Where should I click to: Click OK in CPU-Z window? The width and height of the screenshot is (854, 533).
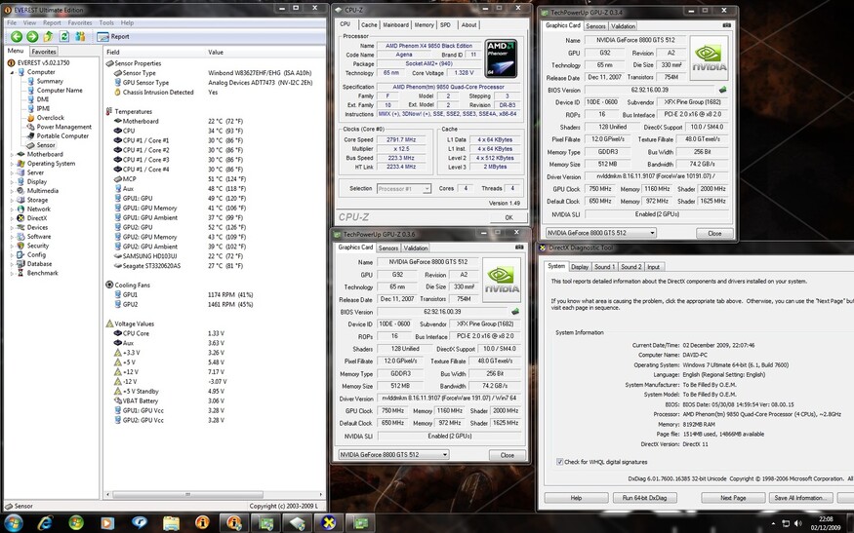pos(508,217)
